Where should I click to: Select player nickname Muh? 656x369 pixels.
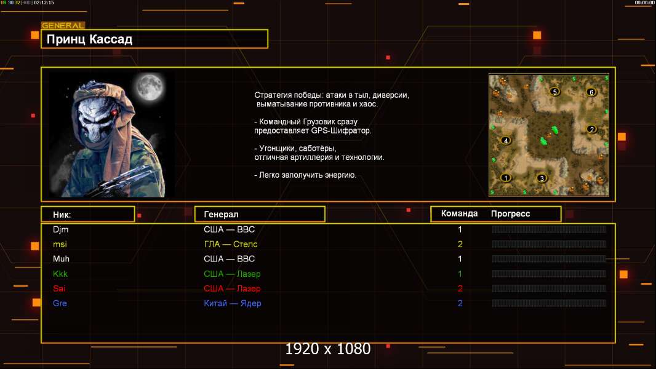point(61,259)
